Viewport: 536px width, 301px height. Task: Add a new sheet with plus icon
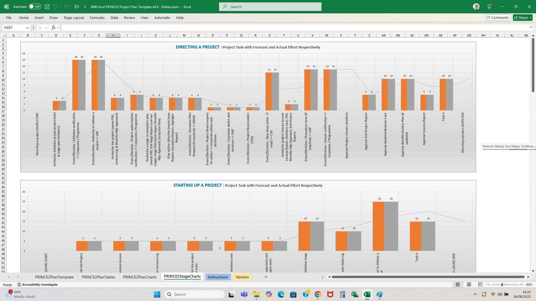point(266,277)
